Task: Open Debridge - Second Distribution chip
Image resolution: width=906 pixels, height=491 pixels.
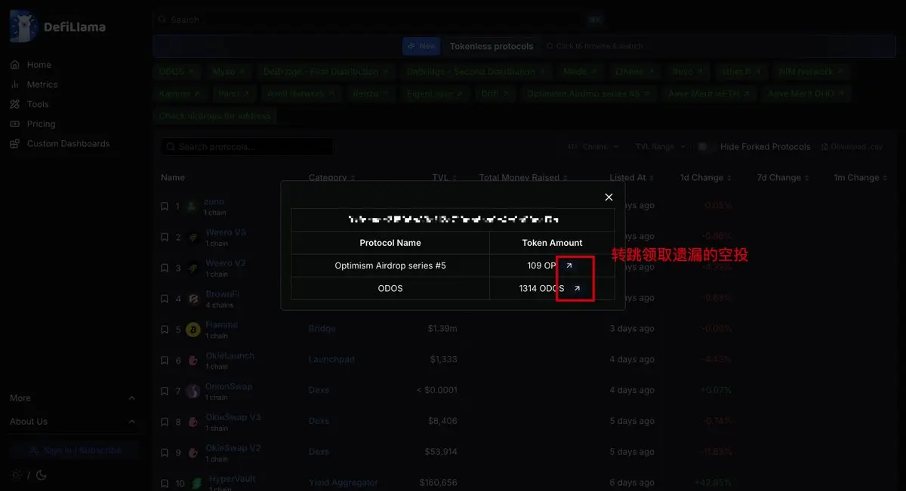Action: point(476,72)
